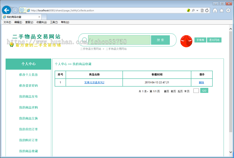Refresh the page using the reload icon
Image resolution: width=234 pixels, height=158 pixels.
tap(207, 10)
